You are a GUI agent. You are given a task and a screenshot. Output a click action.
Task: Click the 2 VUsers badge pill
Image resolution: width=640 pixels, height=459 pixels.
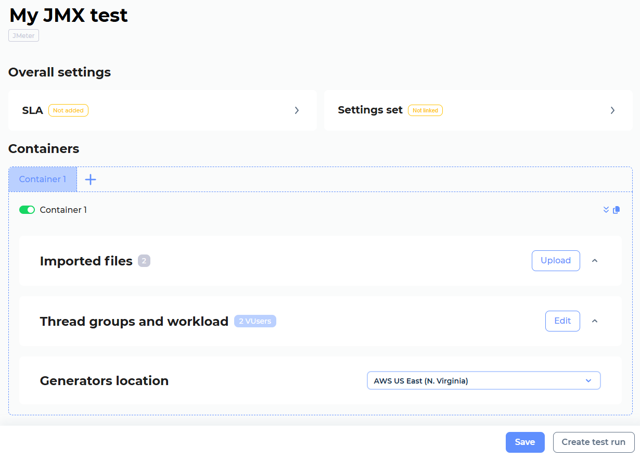(x=255, y=321)
